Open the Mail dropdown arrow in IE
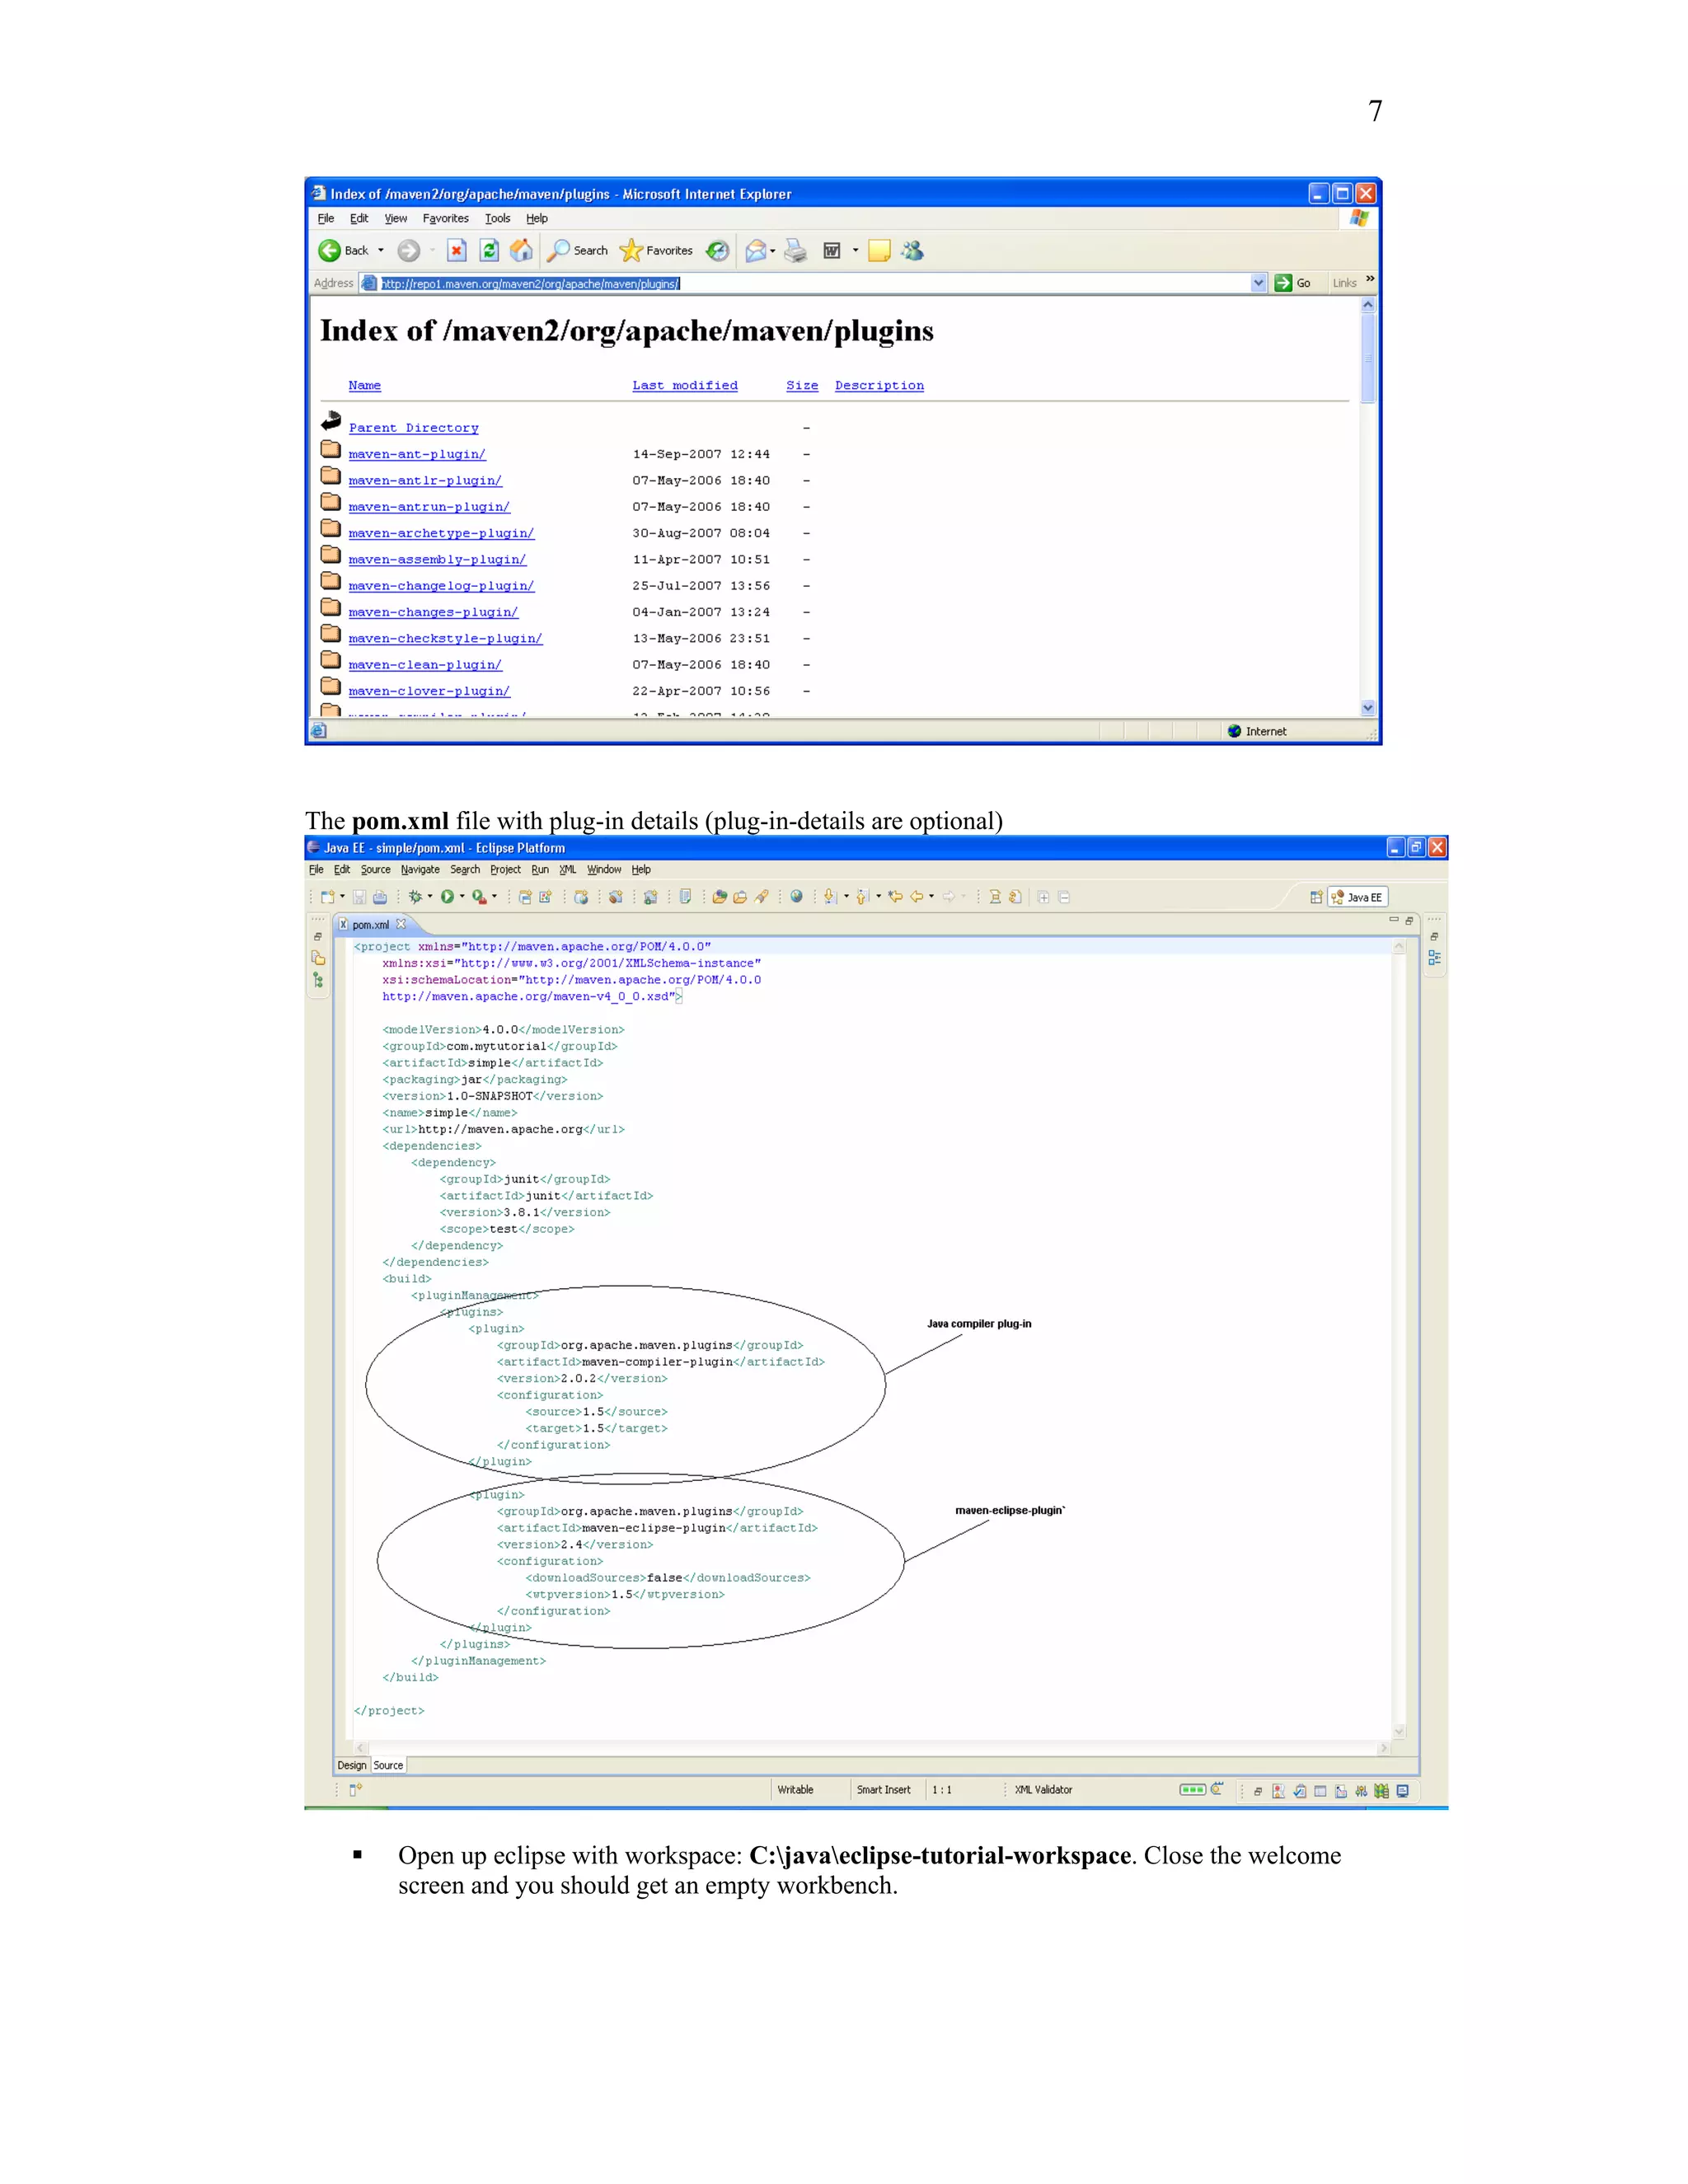1688x2184 pixels. pos(773,250)
